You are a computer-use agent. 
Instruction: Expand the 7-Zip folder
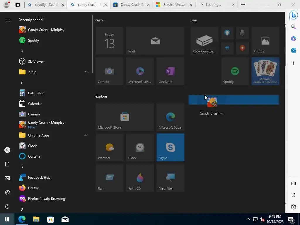[54, 72]
